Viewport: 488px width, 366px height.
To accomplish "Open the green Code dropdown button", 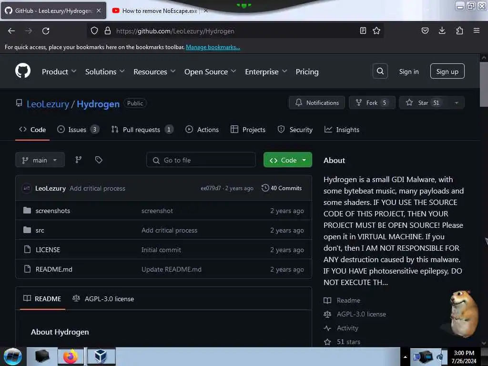I will tap(287, 160).
